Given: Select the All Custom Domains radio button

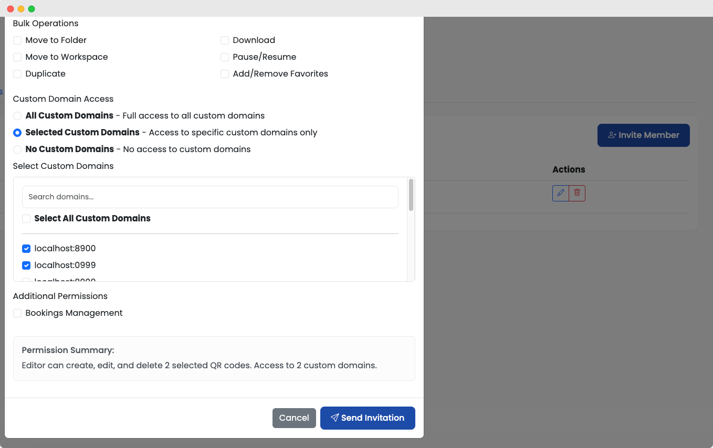Looking at the screenshot, I should pos(17,116).
